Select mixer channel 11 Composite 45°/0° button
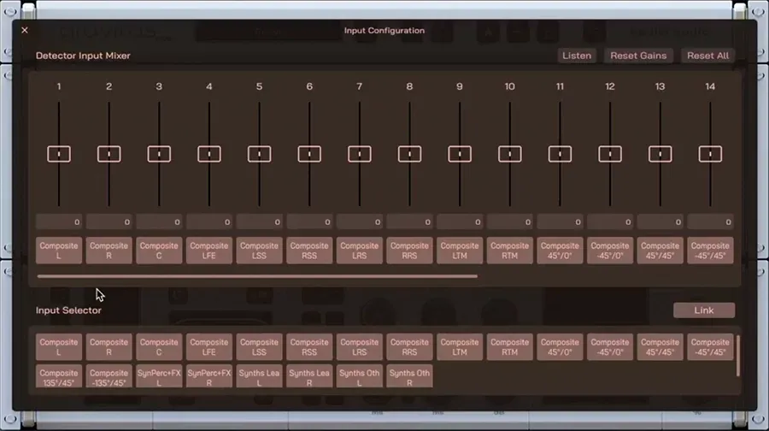This screenshot has width=769, height=431. tap(560, 251)
